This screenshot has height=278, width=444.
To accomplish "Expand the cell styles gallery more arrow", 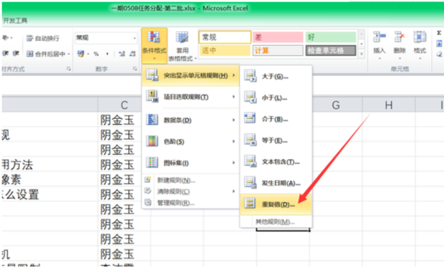I will tap(362, 54).
